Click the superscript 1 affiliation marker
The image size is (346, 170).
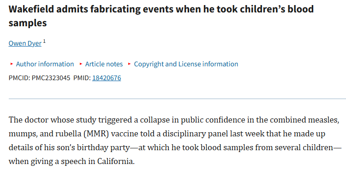point(44,41)
